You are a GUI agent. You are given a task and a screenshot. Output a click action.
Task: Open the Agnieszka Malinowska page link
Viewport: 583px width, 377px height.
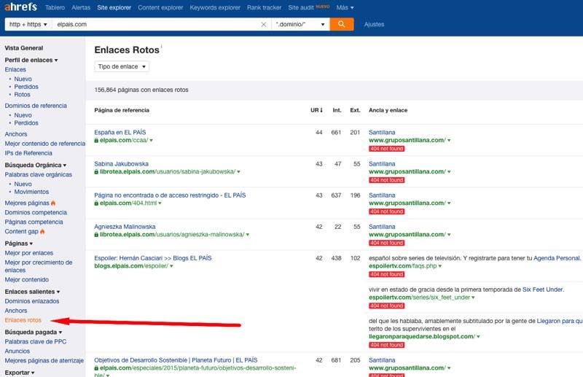(125, 227)
